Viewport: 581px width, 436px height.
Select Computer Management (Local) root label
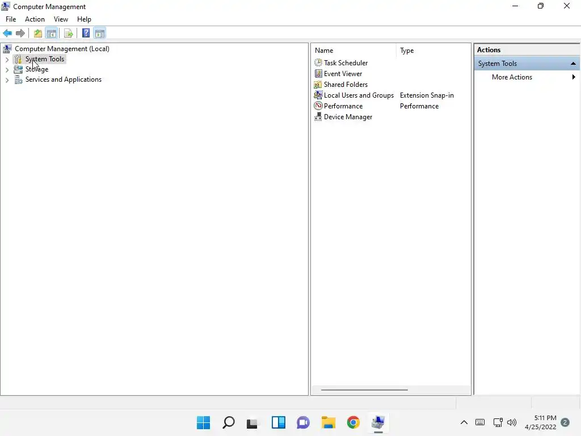tap(62, 49)
